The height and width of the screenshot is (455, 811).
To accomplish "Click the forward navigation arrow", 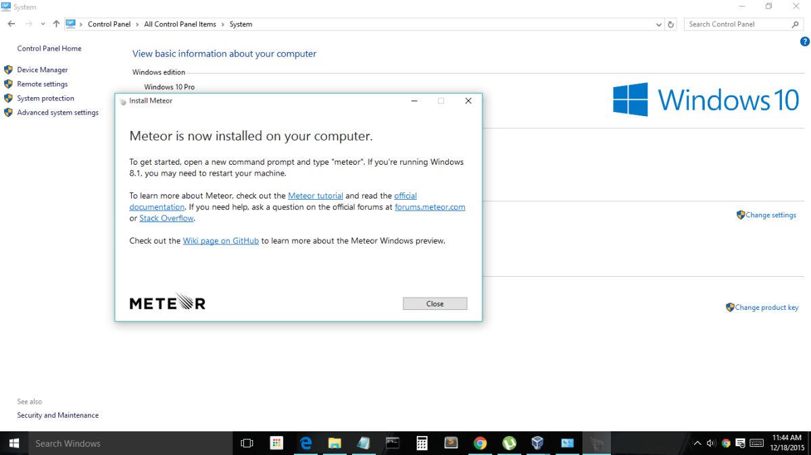I will (29, 24).
